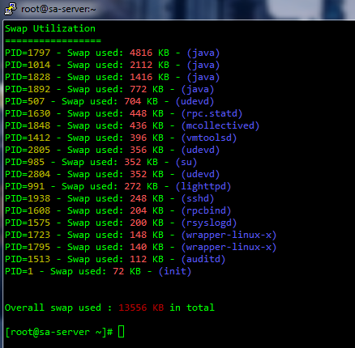355x348 pixels.
Task: Click the 4816 KB swap value
Action: point(149,53)
